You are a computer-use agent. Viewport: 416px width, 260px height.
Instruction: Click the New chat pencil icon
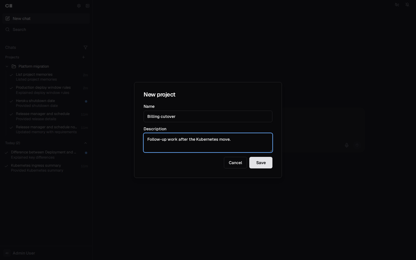coord(8,18)
